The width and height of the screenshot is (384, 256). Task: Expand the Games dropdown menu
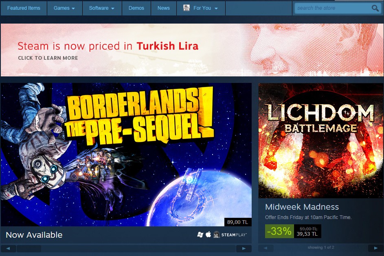[x=64, y=8]
